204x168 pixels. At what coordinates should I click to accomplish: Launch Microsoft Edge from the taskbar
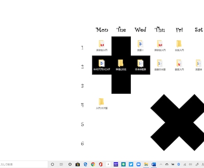pyautogui.click(x=85, y=164)
